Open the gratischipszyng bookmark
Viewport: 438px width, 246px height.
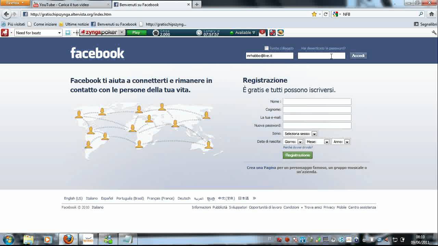point(163,24)
